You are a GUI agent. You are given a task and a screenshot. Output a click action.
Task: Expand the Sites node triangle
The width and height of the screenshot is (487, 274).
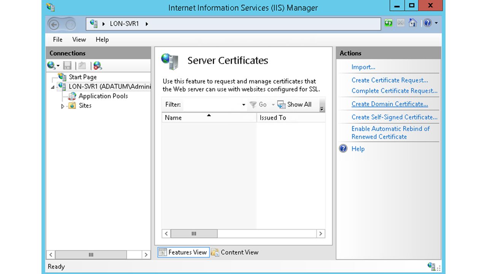click(x=63, y=106)
